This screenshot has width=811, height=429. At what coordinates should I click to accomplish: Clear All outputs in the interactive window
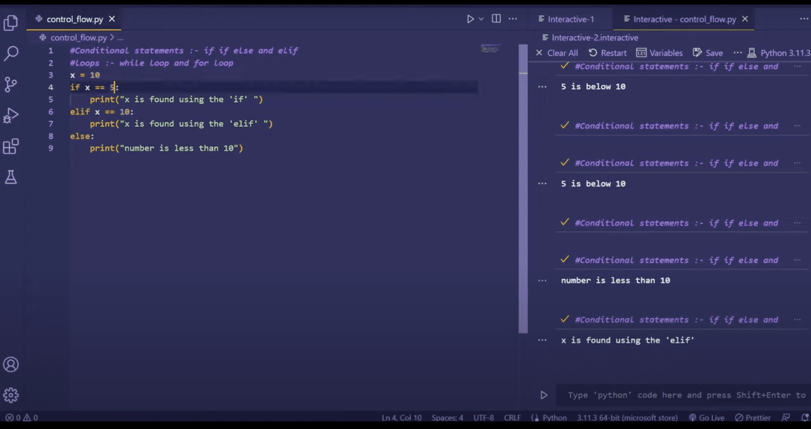pyautogui.click(x=557, y=52)
